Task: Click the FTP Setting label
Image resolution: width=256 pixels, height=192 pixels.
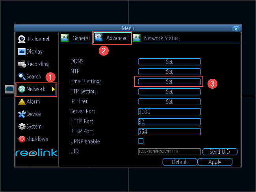Action: pos(83,91)
